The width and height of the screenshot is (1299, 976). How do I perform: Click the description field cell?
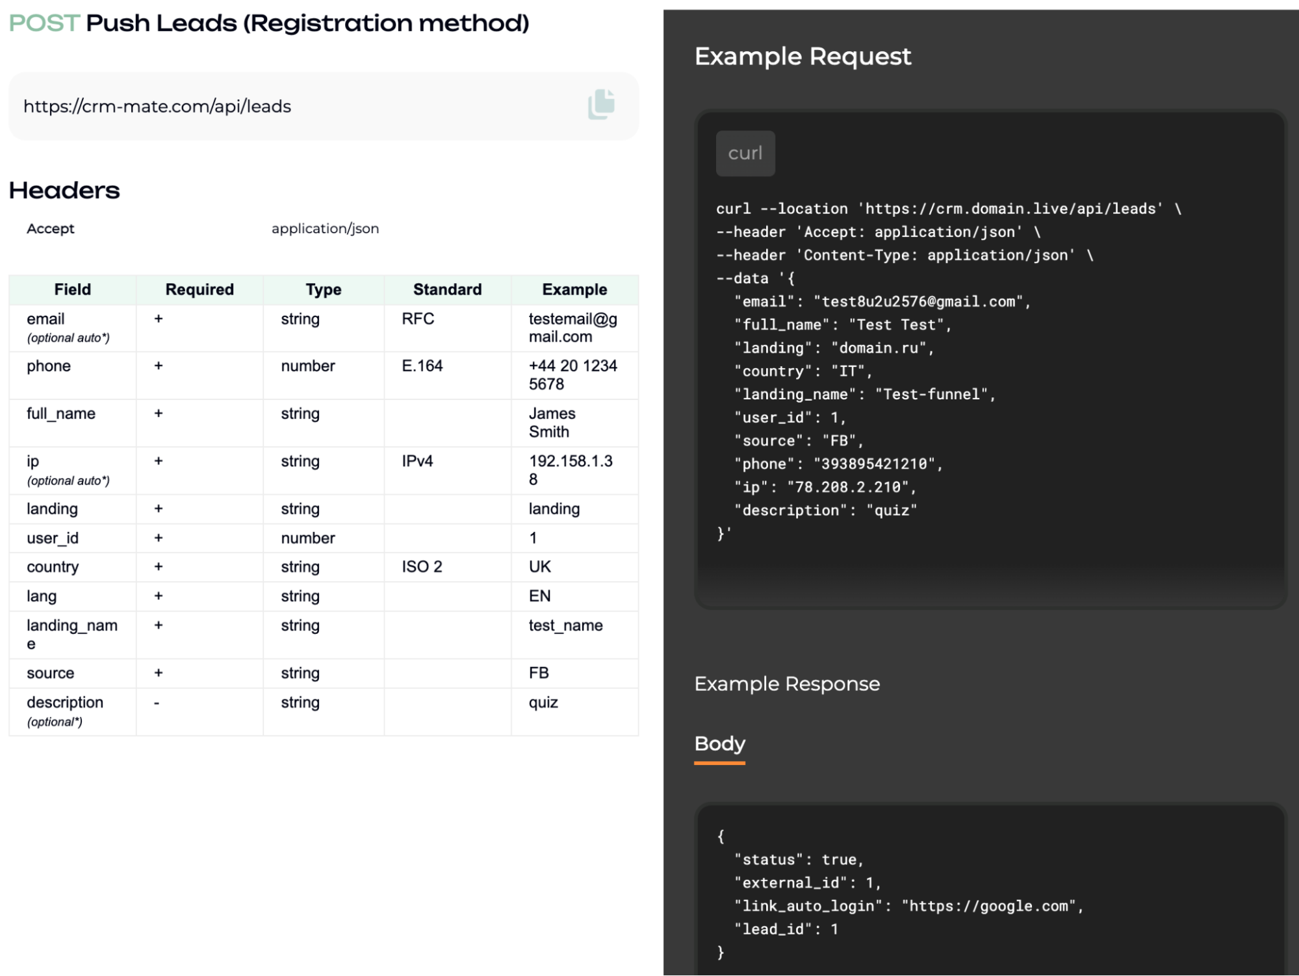coord(65,703)
